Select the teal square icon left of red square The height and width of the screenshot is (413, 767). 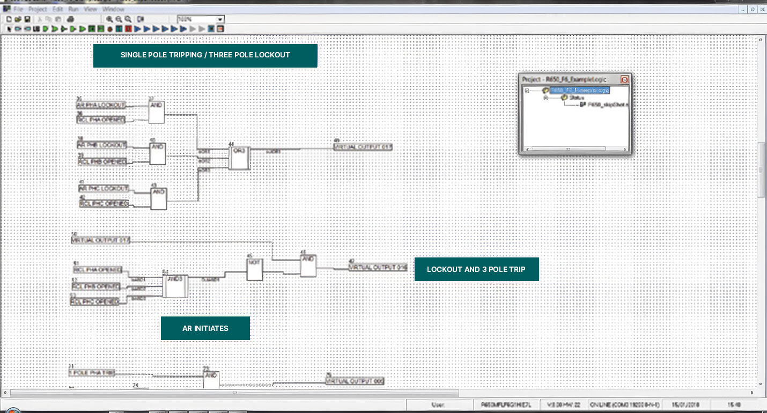[x=119, y=28]
